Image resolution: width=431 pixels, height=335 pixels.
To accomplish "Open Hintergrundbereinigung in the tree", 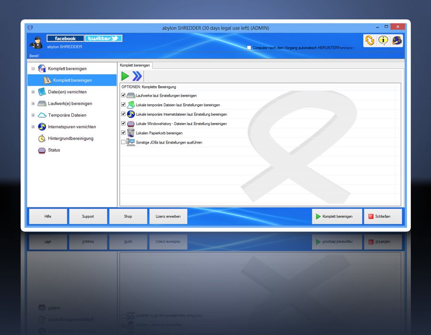I will 71,138.
